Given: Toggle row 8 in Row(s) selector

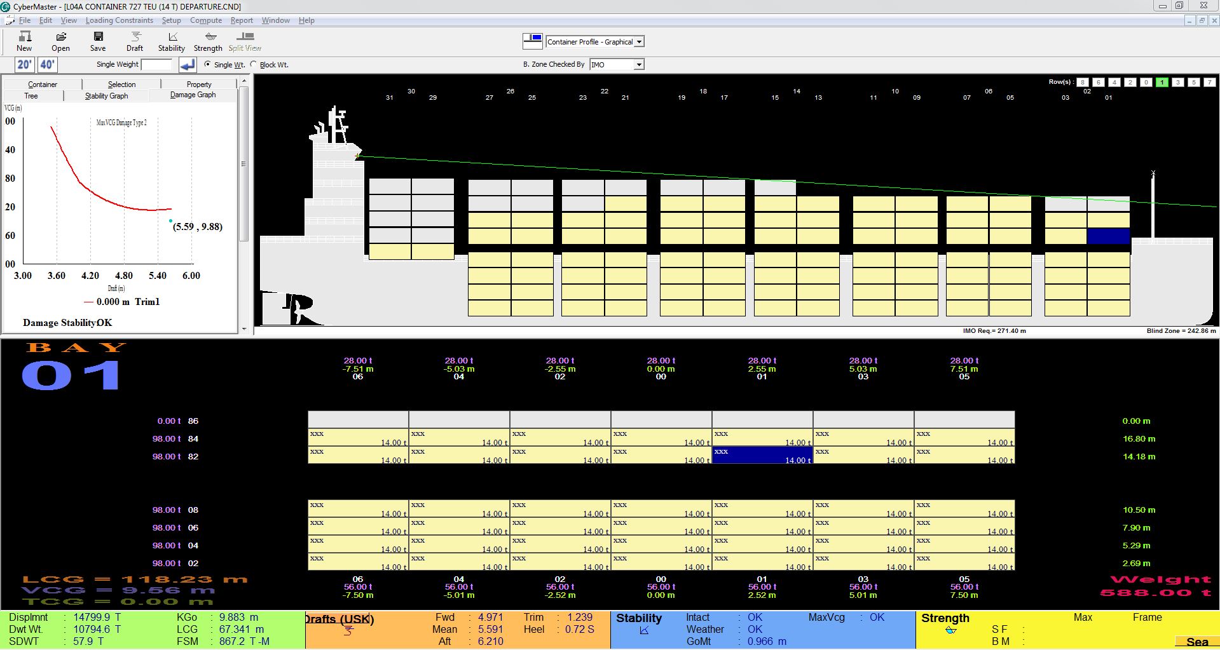Looking at the screenshot, I should click(x=1082, y=82).
